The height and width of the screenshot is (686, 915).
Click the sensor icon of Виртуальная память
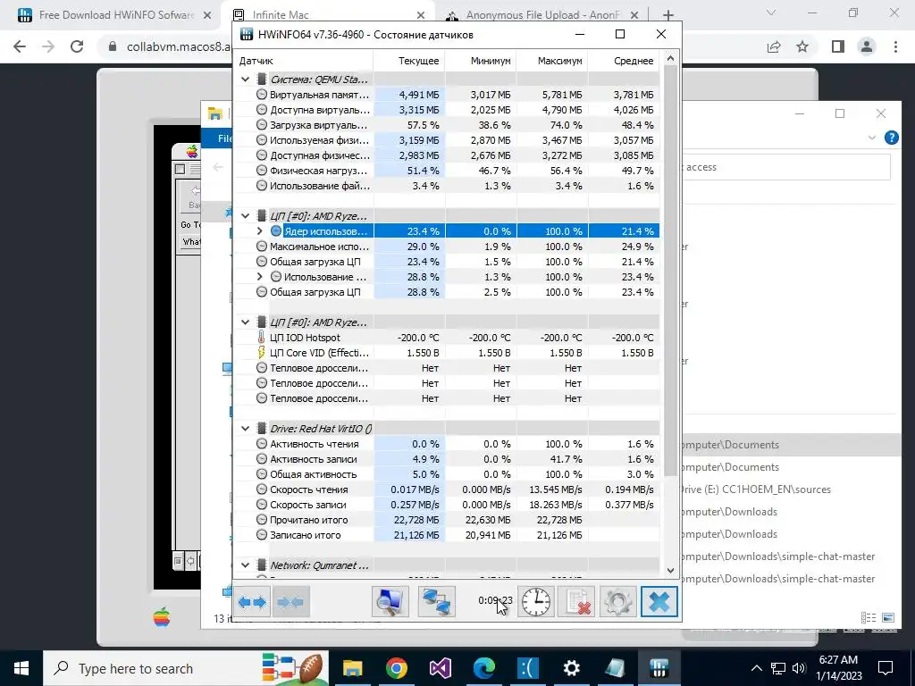(x=262, y=94)
